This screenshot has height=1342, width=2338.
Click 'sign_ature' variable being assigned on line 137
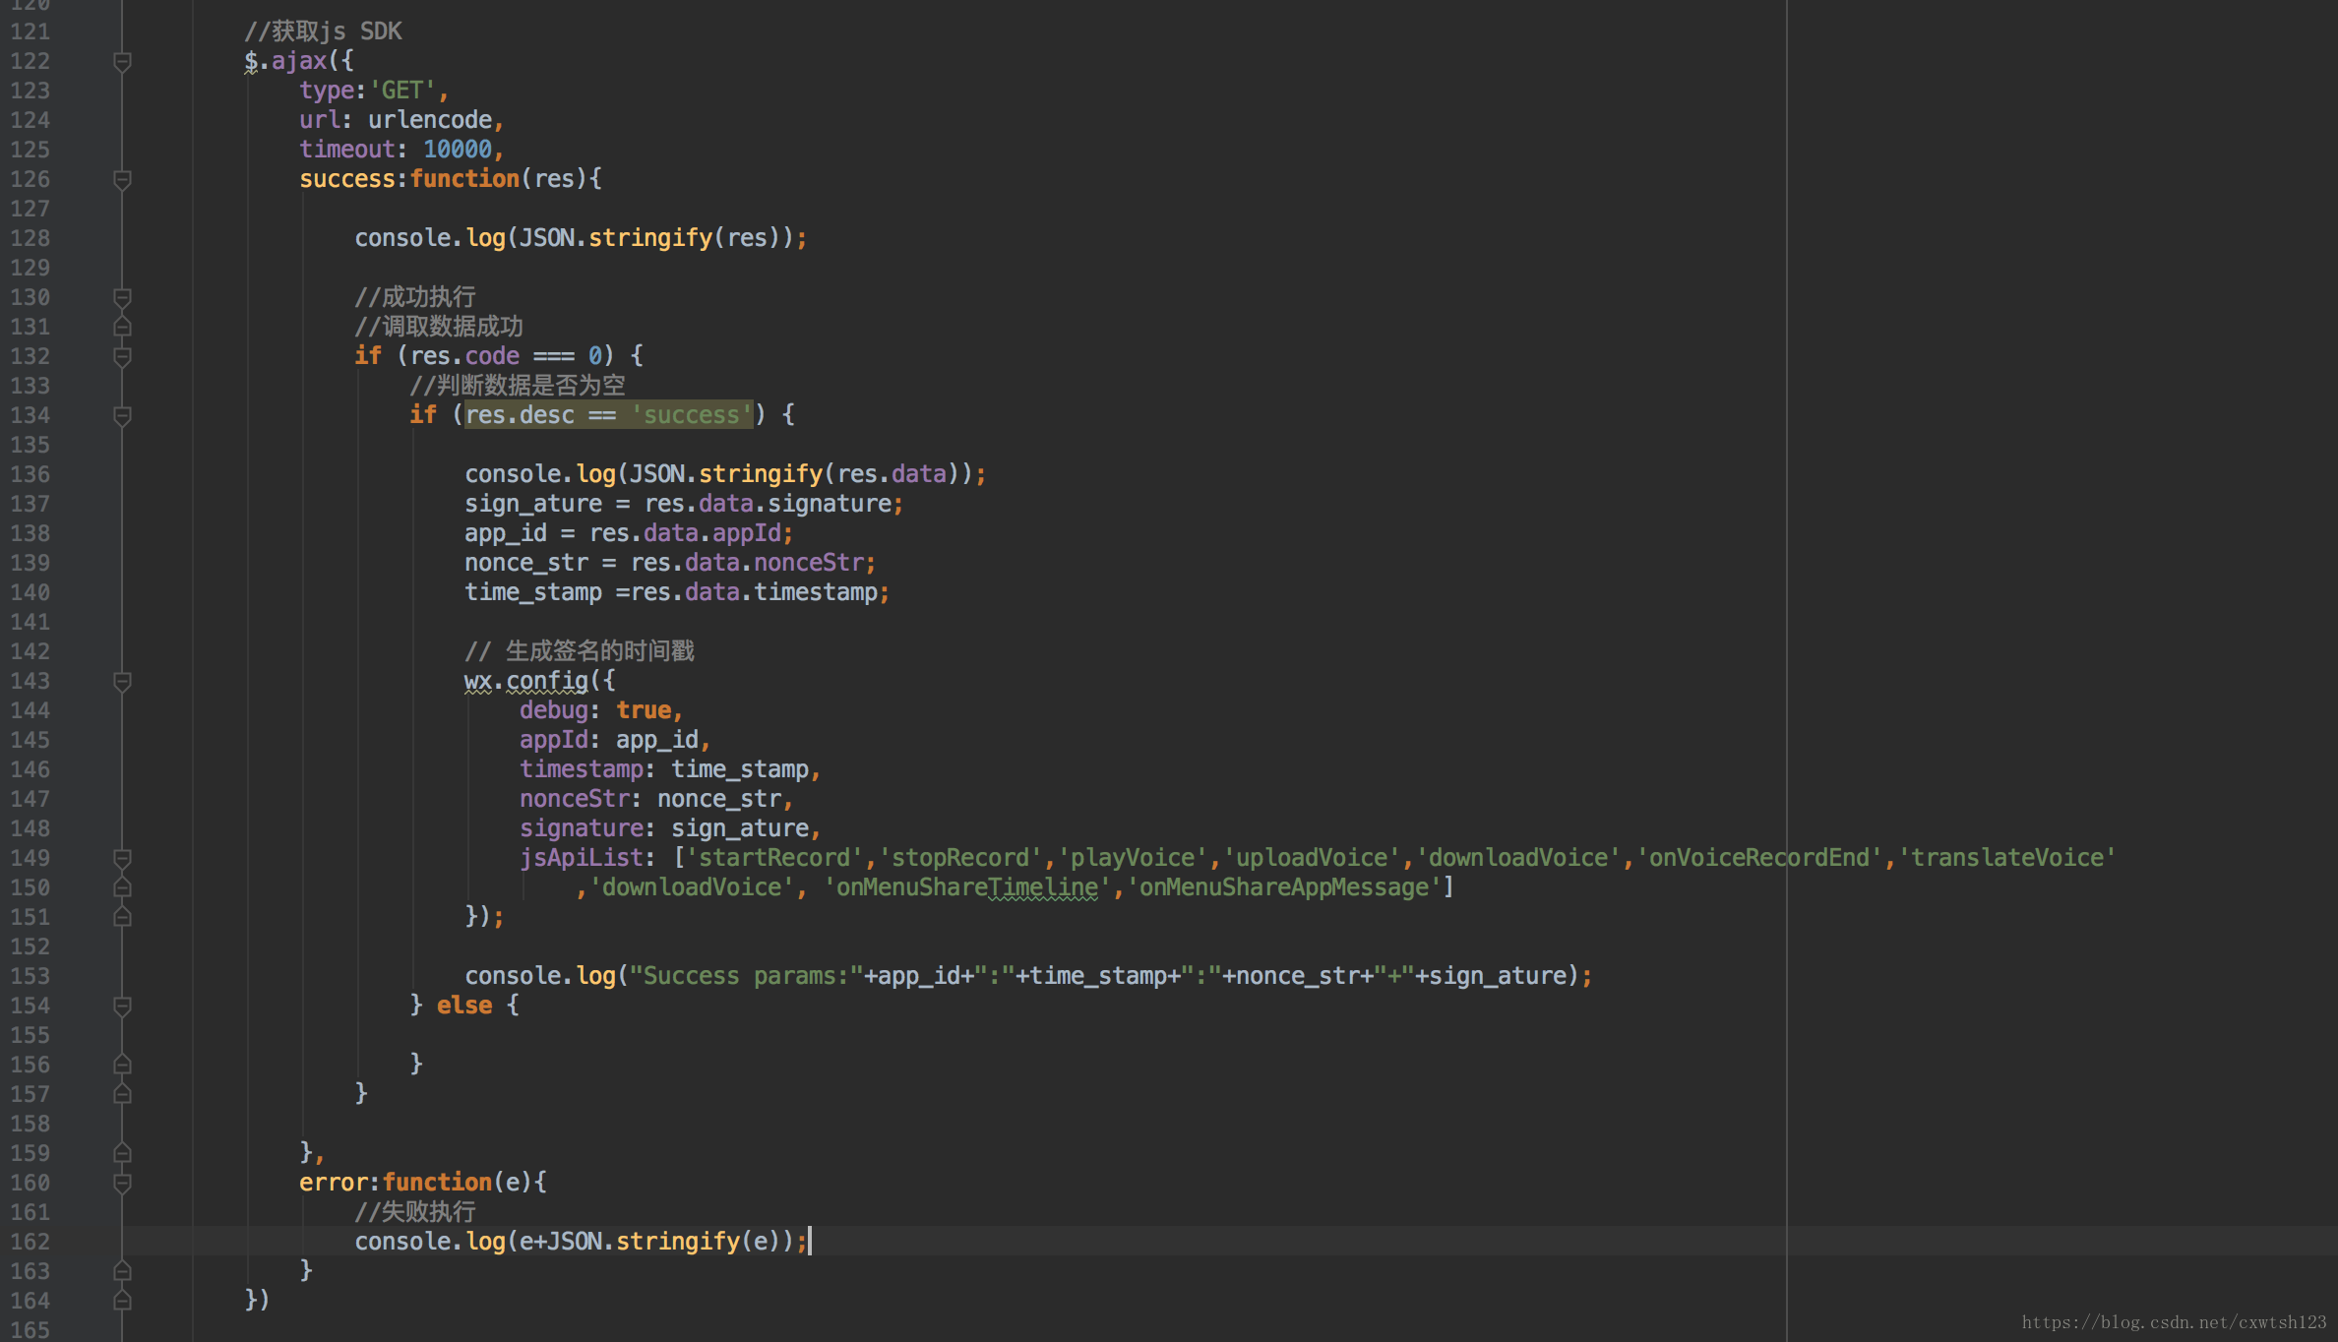(533, 504)
